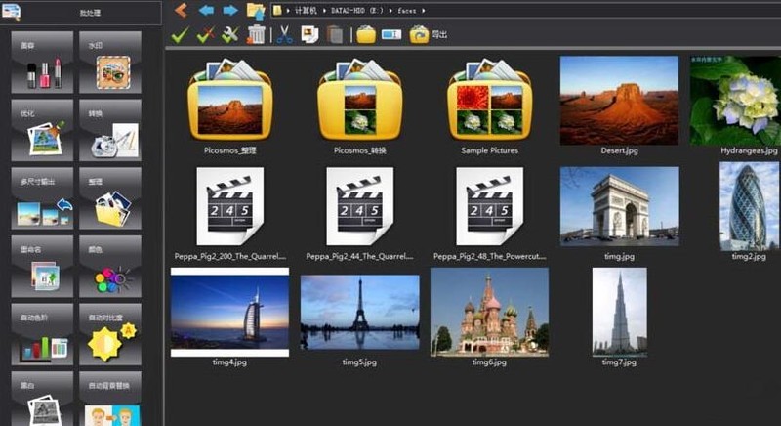The image size is (781, 426).
Task: Open the Sample Pictures folder
Action: (x=489, y=102)
